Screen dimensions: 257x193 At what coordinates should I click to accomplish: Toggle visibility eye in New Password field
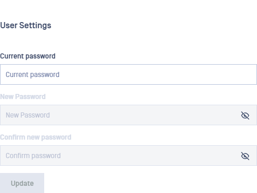click(x=245, y=115)
